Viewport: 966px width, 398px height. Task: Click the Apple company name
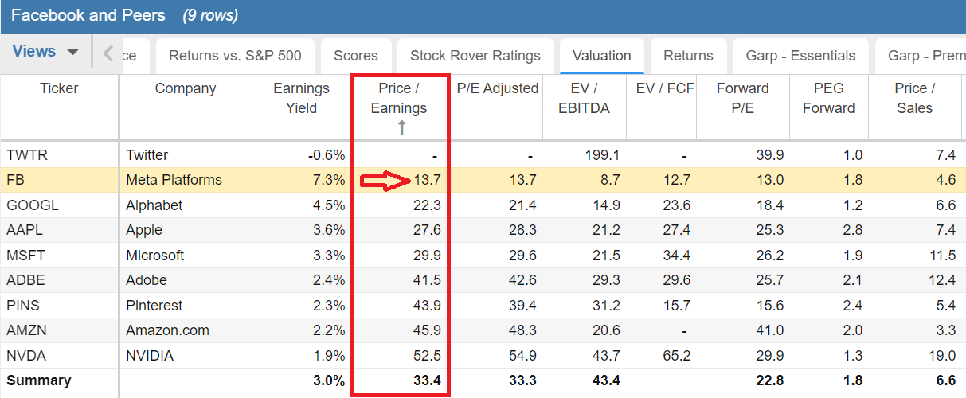[x=144, y=230]
